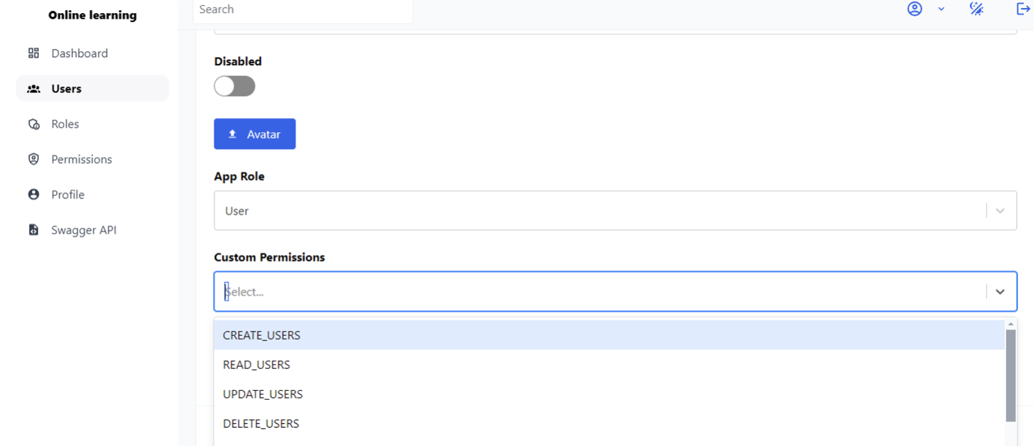The image size is (1035, 446).
Task: Click the Roles icon in sidebar
Action: [34, 124]
